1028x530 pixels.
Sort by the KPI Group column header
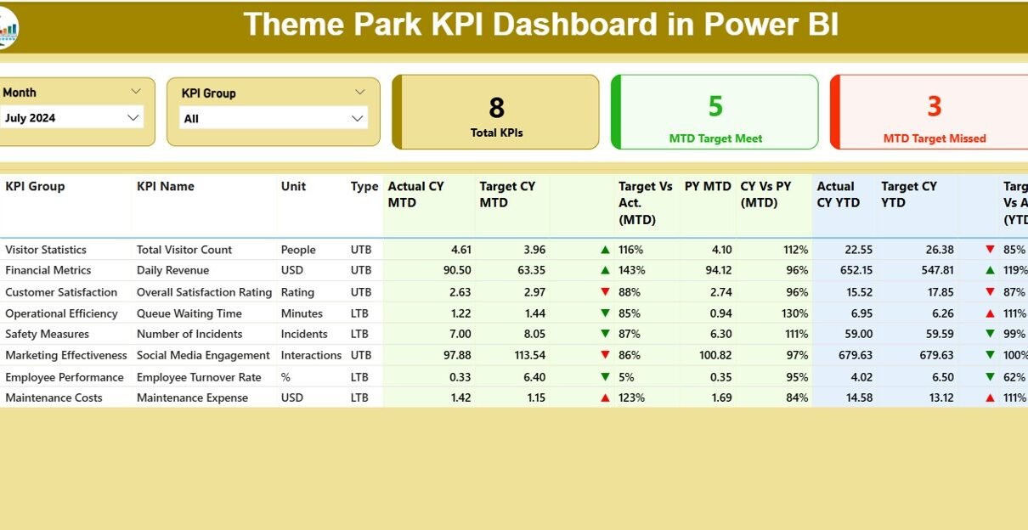(x=35, y=187)
